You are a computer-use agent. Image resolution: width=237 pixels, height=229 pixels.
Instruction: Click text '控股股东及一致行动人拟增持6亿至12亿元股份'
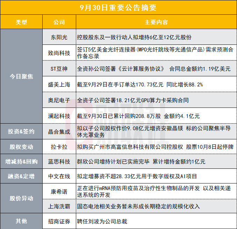click(x=134, y=37)
